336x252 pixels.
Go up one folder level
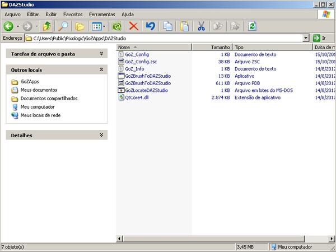[46, 26]
